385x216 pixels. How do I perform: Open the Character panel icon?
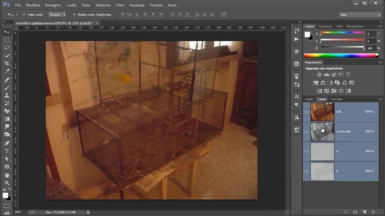pos(297,97)
